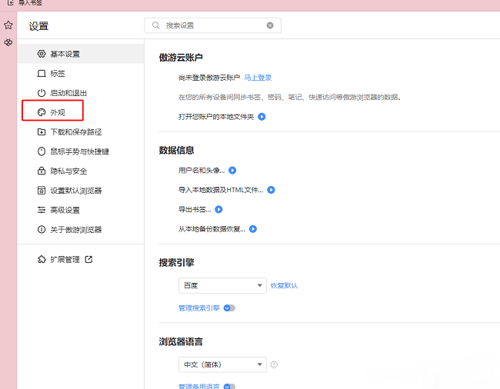Clear the settings search field
Image resolution: width=500 pixels, height=389 pixels.
point(270,25)
